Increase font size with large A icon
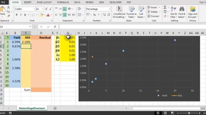 [46, 9]
